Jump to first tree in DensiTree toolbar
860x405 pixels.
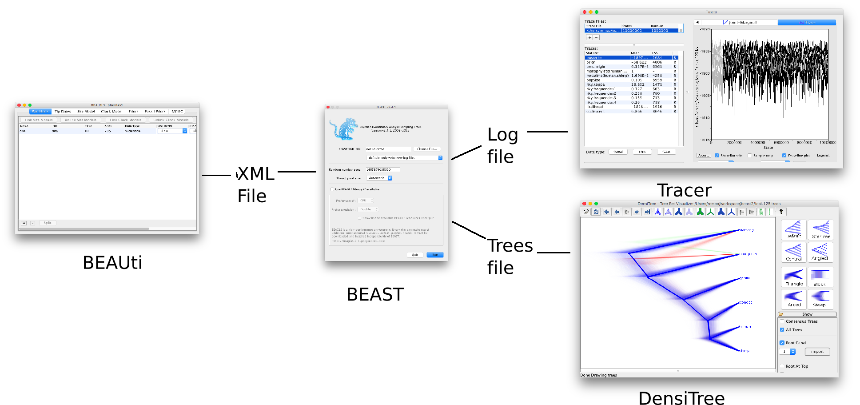pos(606,212)
